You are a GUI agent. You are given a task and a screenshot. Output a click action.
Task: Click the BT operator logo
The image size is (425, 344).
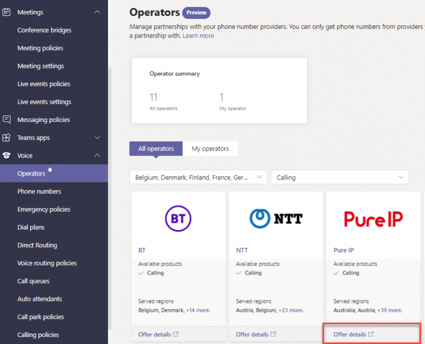point(178,218)
